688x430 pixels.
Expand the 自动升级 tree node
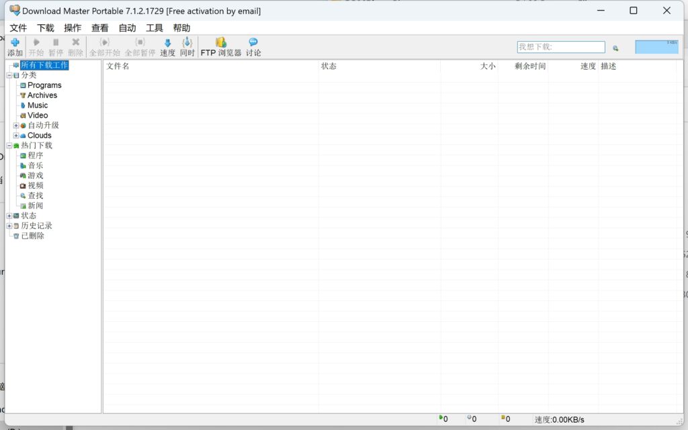point(16,126)
